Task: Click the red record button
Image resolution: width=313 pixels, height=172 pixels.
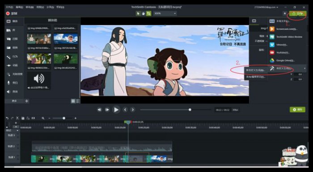Action: pyautogui.click(x=8, y=13)
